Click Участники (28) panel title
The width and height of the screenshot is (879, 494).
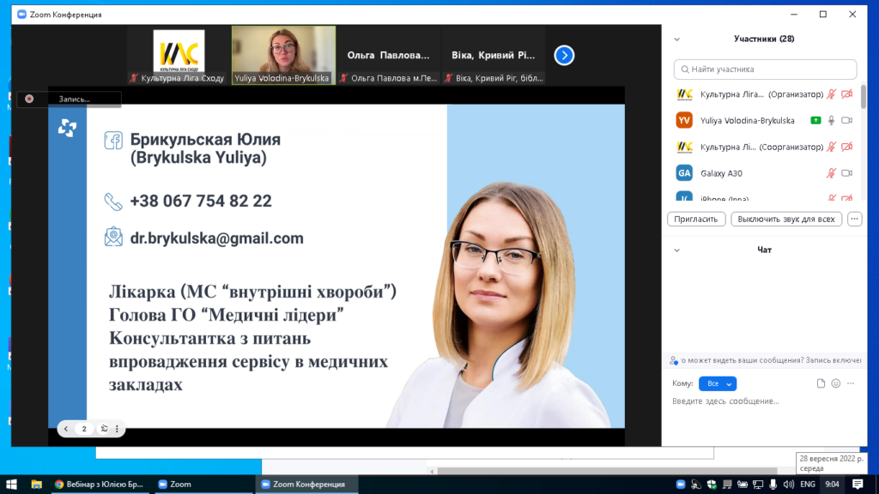click(x=764, y=39)
